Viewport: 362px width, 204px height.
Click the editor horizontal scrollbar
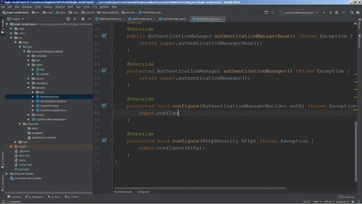200,188
